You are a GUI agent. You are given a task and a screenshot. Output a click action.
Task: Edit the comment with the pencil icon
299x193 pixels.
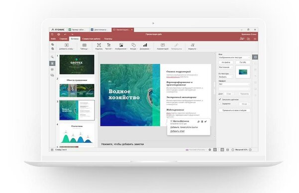click(x=199, y=122)
